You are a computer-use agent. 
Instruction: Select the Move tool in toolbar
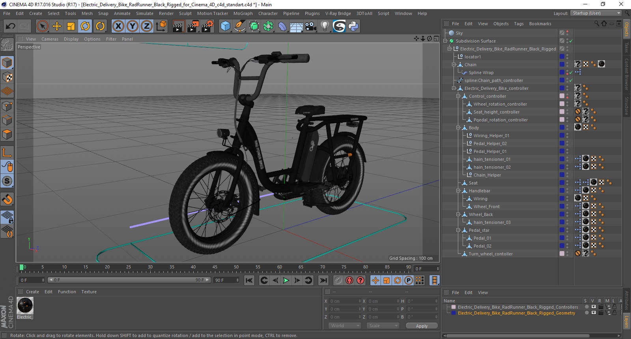pos(57,26)
